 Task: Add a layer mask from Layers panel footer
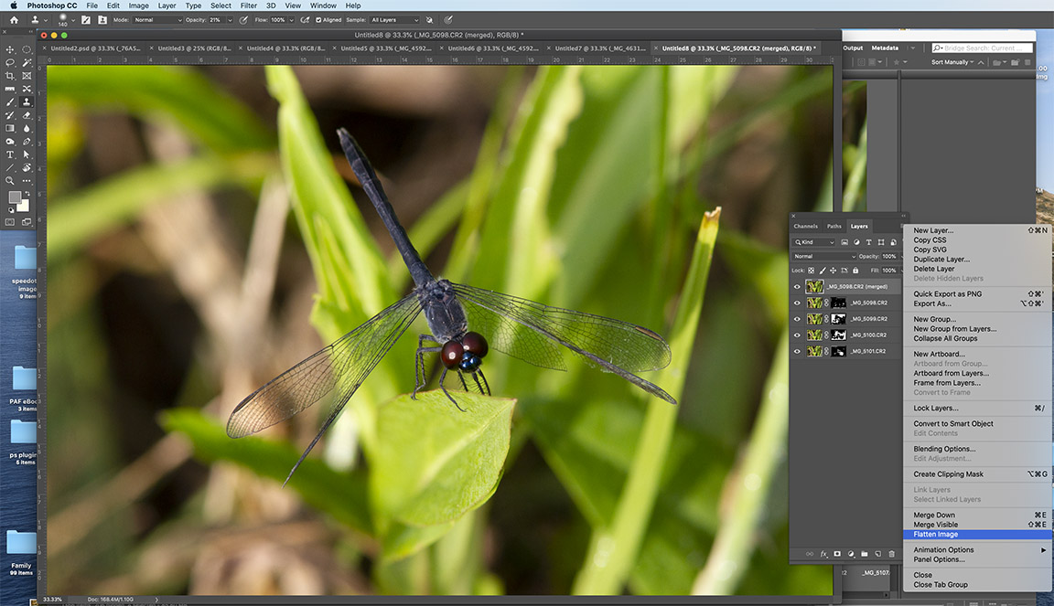837,554
